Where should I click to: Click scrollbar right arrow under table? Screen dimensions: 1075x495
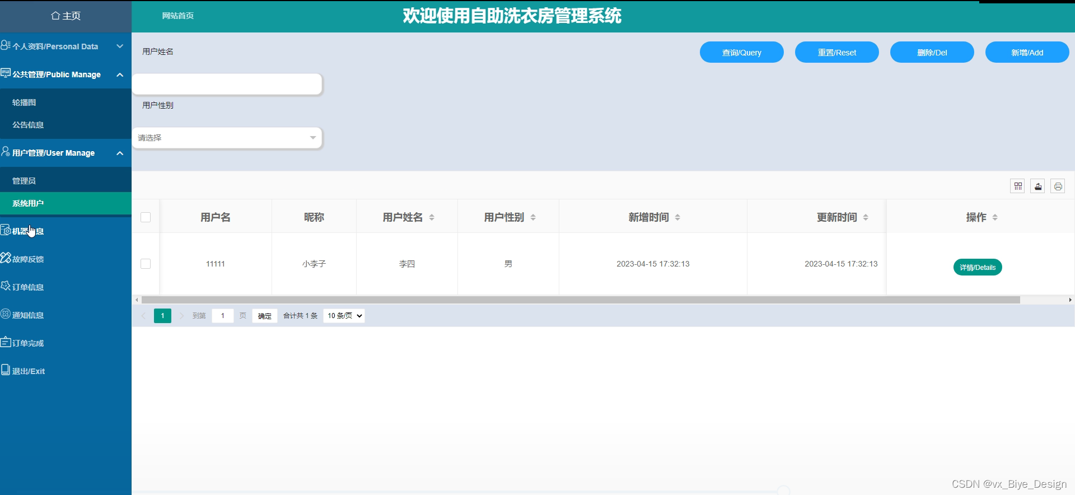point(1070,300)
